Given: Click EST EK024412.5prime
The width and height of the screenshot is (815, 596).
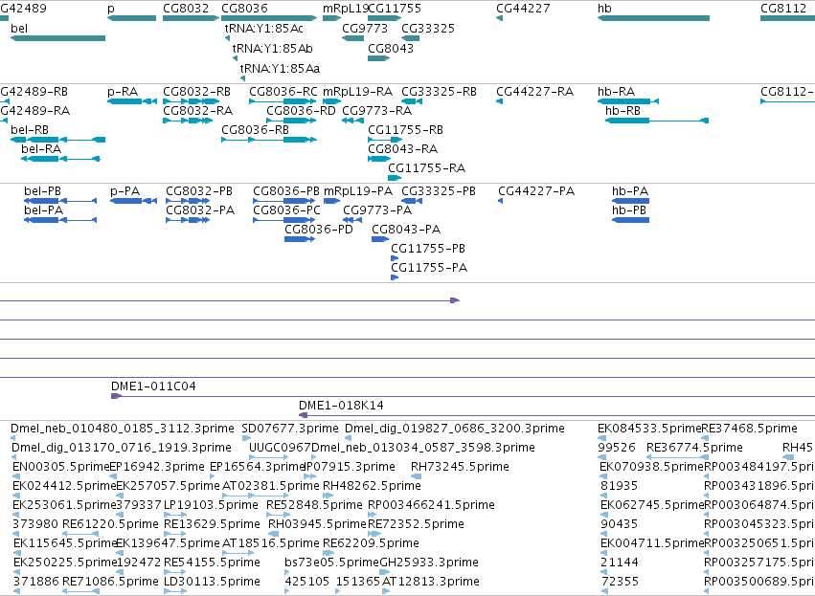Looking at the screenshot, I should (64, 486).
